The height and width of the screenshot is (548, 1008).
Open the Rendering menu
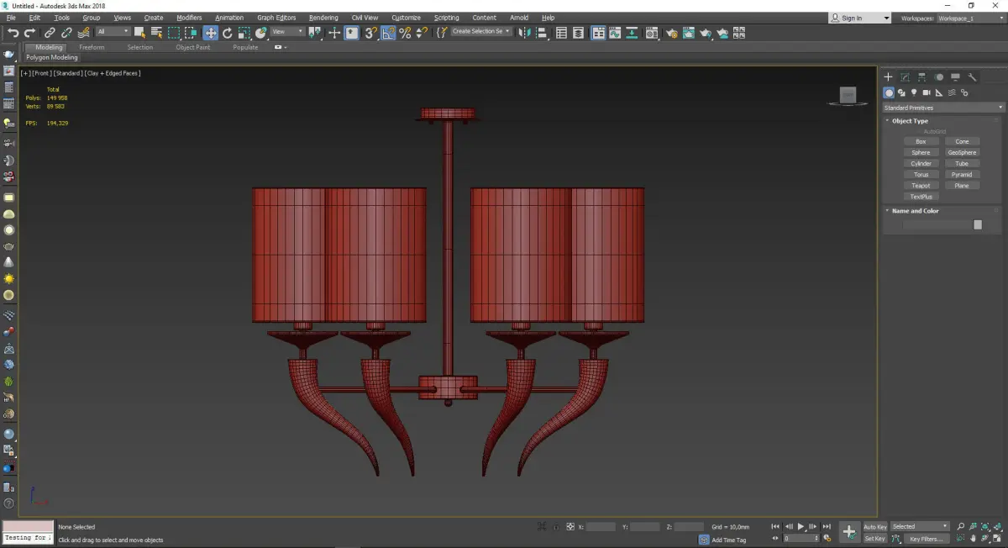[323, 18]
